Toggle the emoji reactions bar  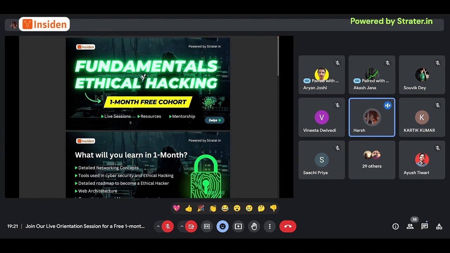tap(223, 227)
